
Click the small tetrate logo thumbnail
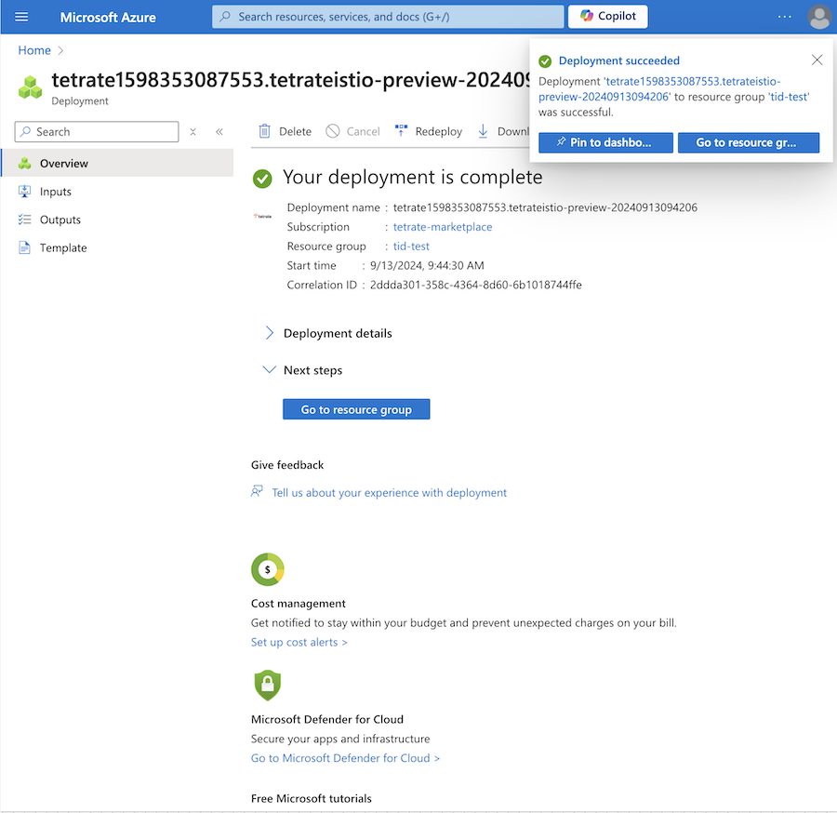click(x=262, y=216)
